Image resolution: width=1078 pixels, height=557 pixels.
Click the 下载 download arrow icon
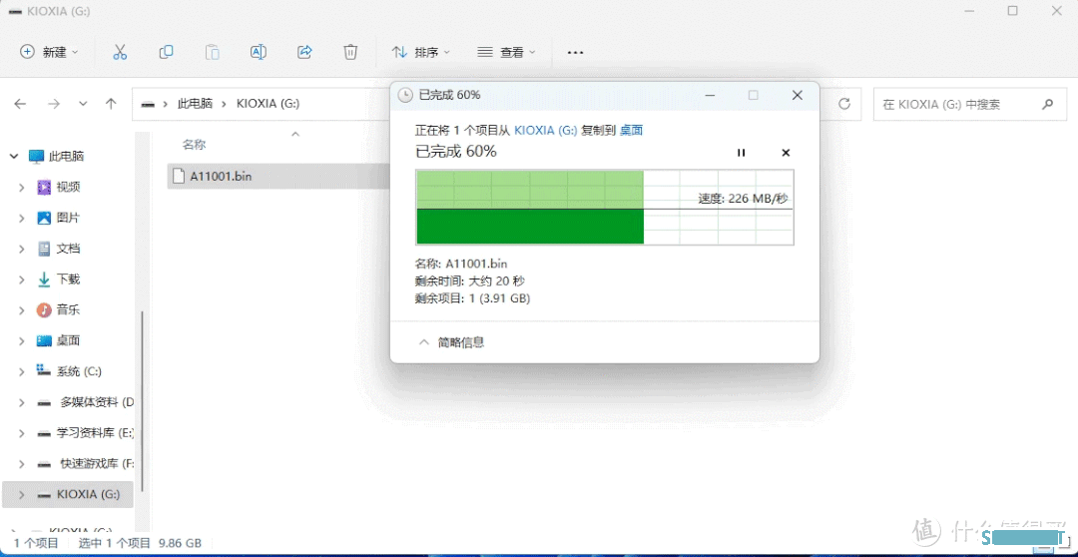point(44,279)
